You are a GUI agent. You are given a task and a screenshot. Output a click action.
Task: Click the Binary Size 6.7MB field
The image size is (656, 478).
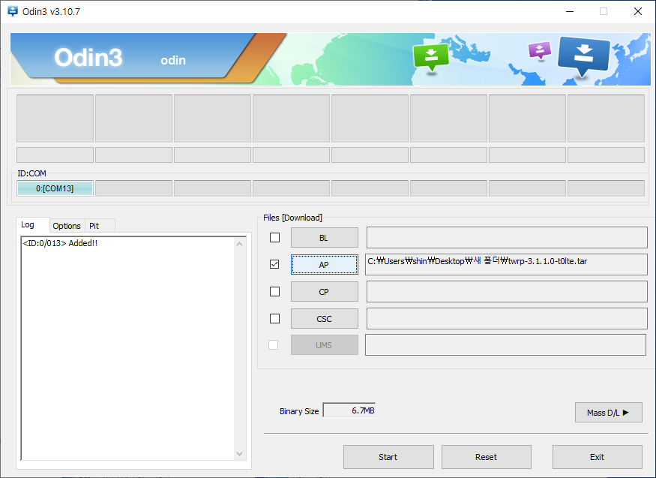click(349, 410)
